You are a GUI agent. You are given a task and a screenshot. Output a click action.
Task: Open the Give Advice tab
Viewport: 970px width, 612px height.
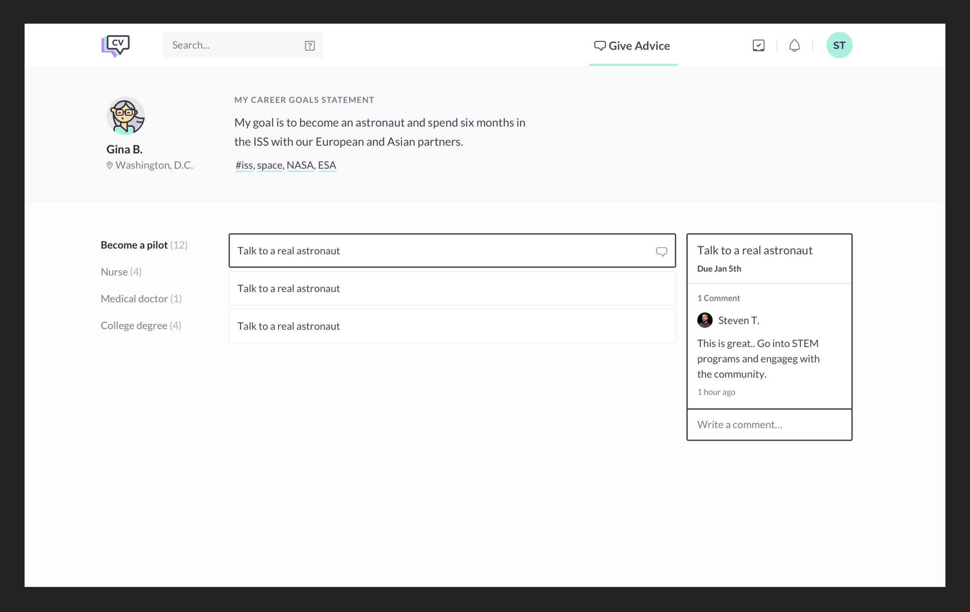click(x=632, y=46)
